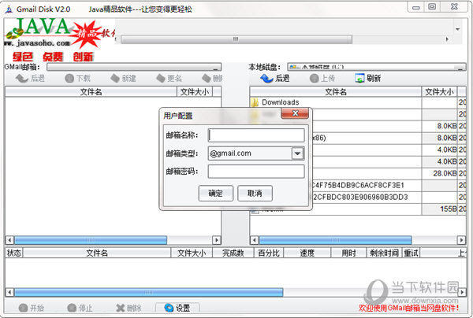Select the Downloads folder in local list

click(280, 102)
